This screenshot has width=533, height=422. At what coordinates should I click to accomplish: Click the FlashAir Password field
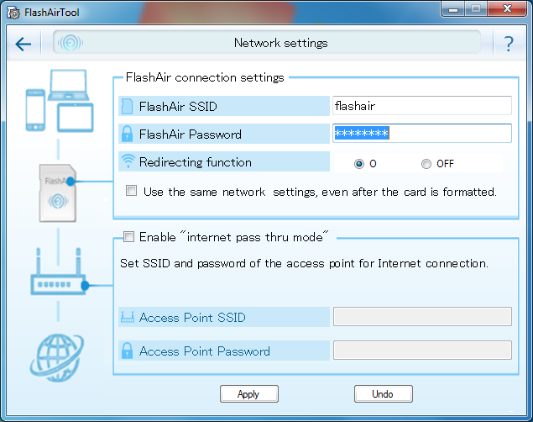point(421,134)
